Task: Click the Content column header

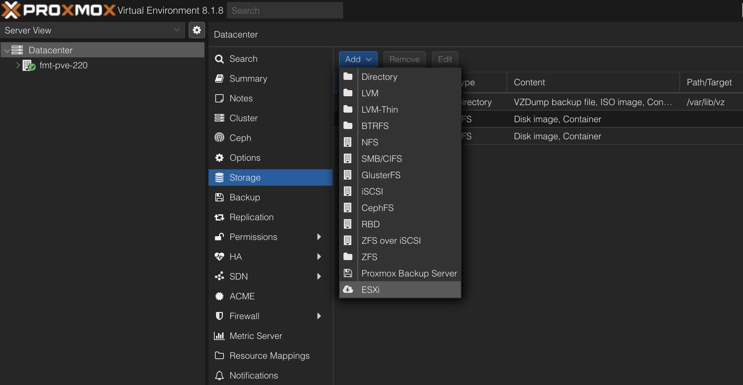Action: pos(529,82)
